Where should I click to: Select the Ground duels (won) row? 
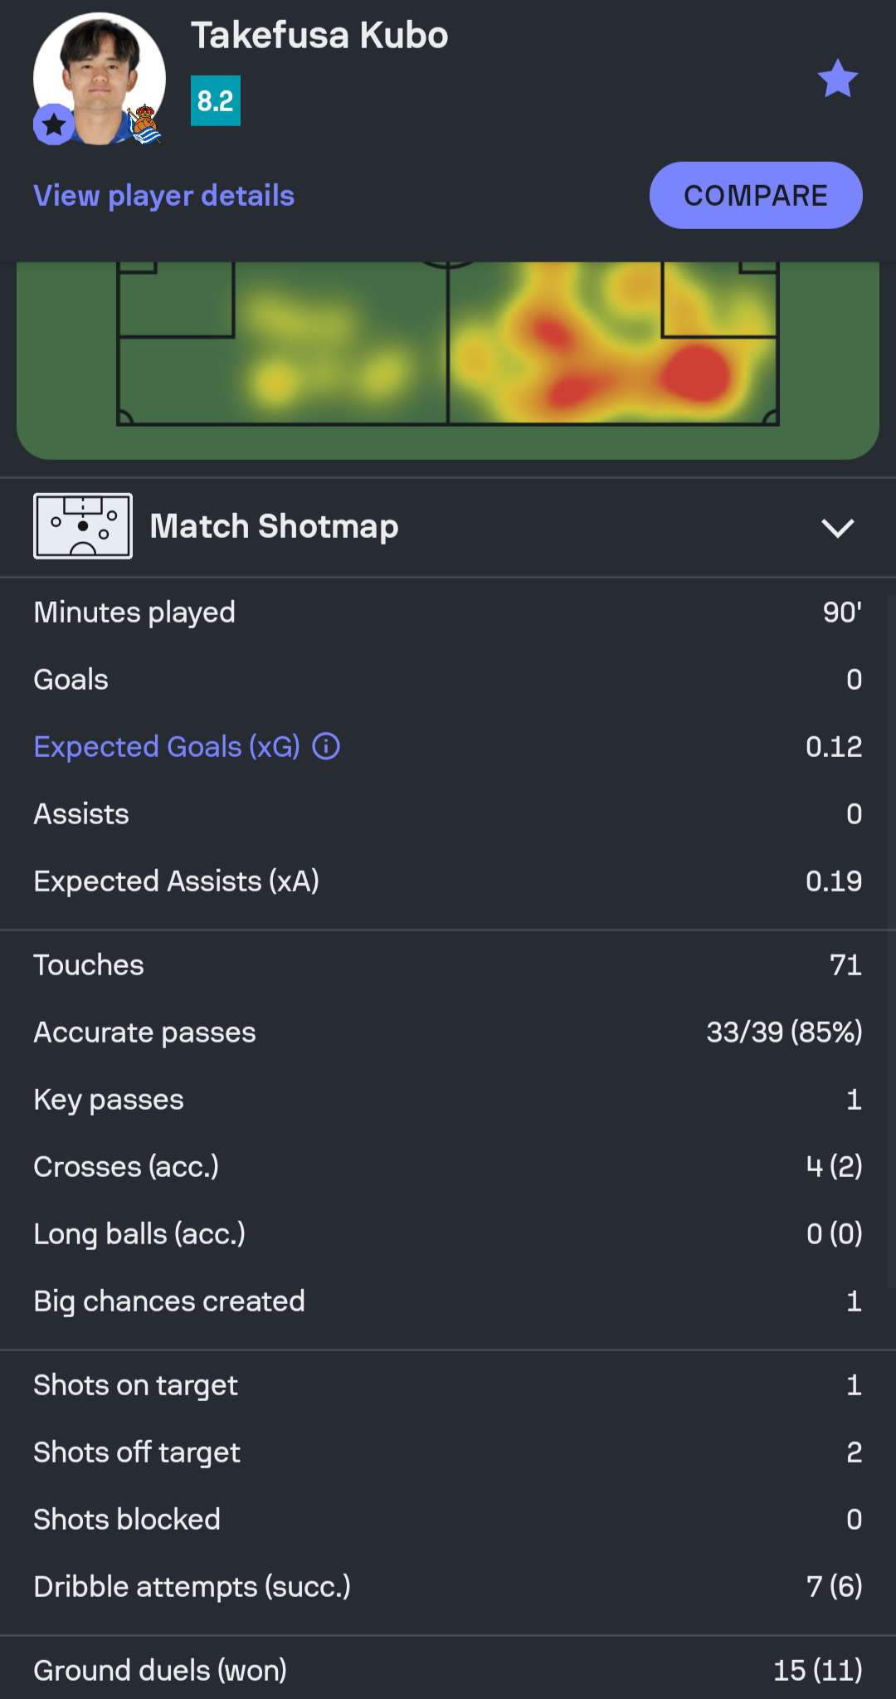(448, 1670)
